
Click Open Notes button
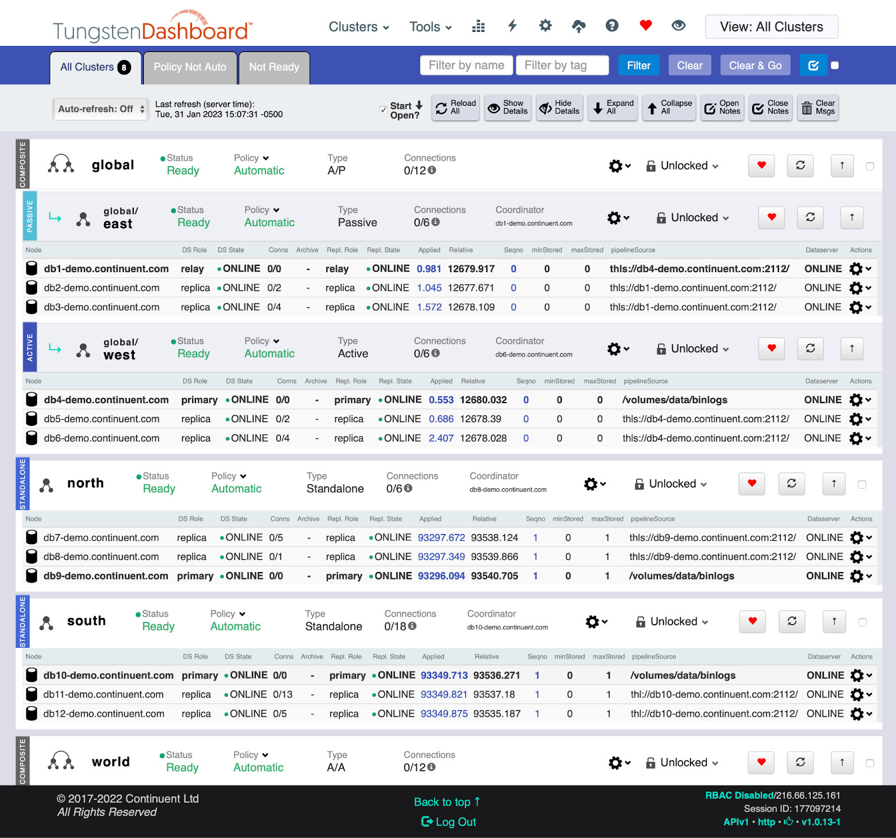[x=722, y=107]
